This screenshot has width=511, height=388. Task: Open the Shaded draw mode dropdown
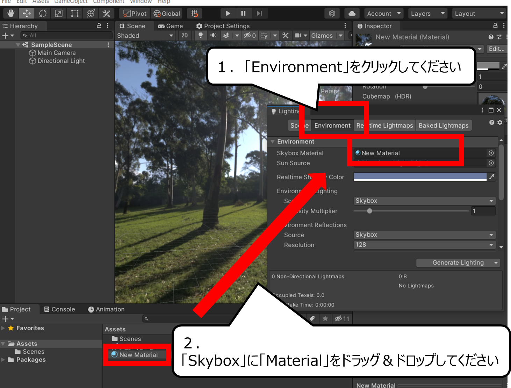145,36
